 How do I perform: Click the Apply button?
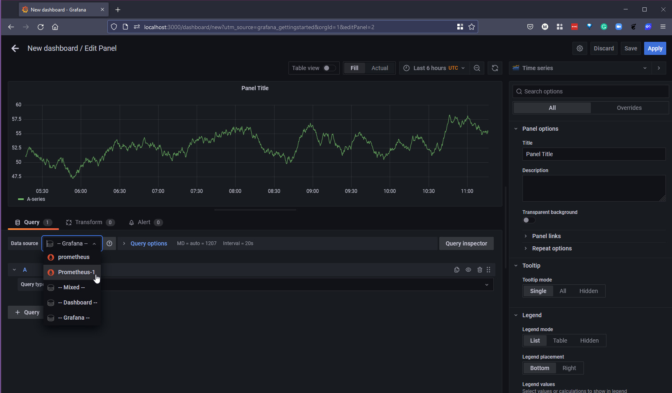click(655, 48)
